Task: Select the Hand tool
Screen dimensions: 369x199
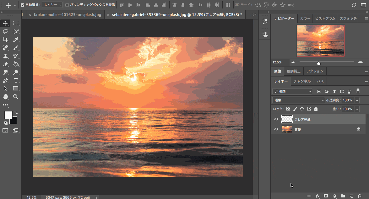Action: click(5, 97)
